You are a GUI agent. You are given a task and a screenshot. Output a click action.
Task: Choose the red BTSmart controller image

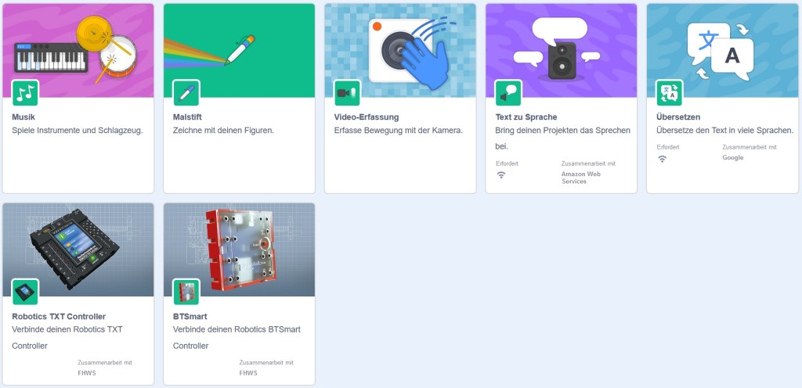[x=240, y=250]
